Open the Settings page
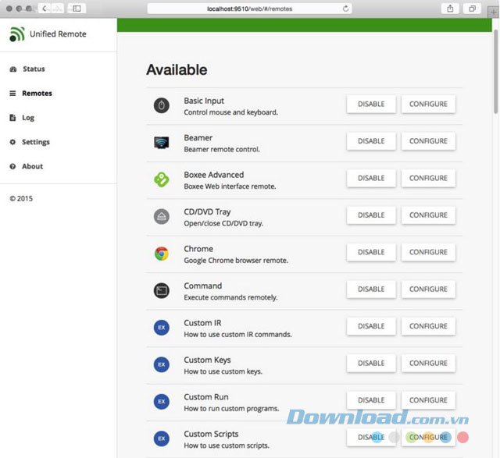Screen dimensions: 500x458 [36, 142]
